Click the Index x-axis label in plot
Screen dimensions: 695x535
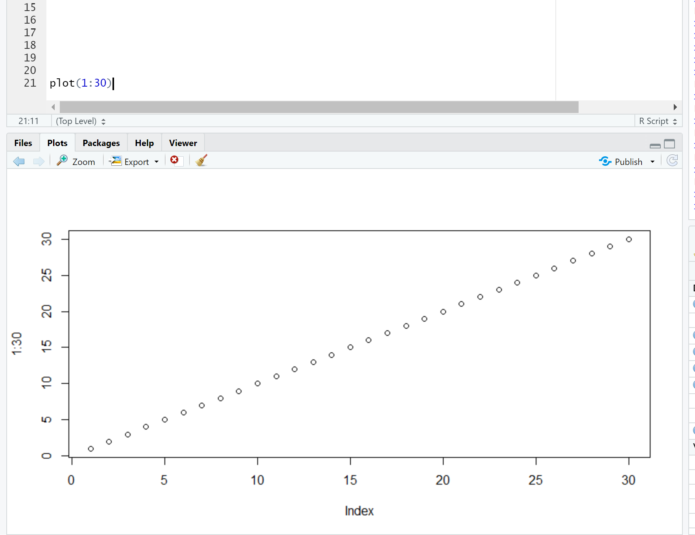359,511
